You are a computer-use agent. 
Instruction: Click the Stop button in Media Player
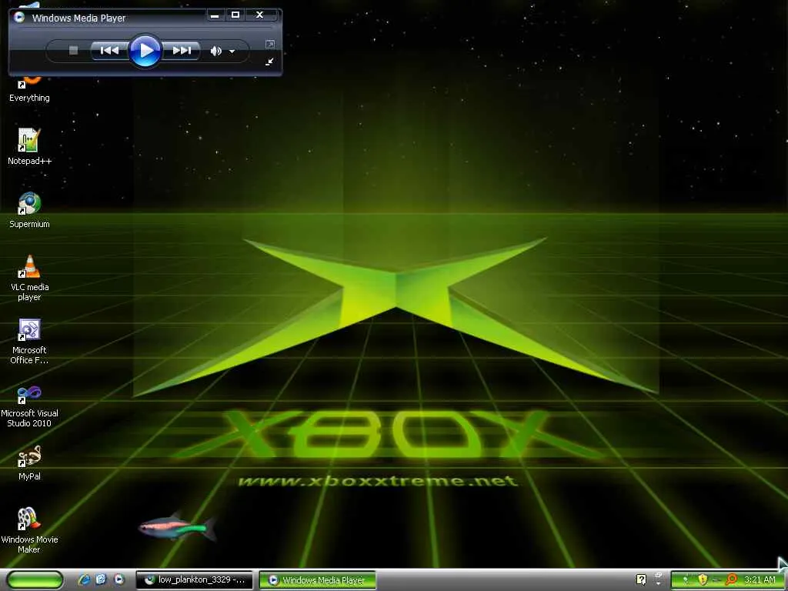(73, 50)
